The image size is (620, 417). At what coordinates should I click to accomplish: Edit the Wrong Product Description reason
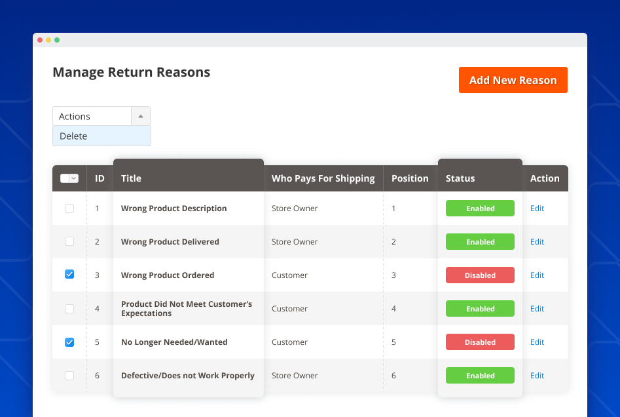(537, 208)
